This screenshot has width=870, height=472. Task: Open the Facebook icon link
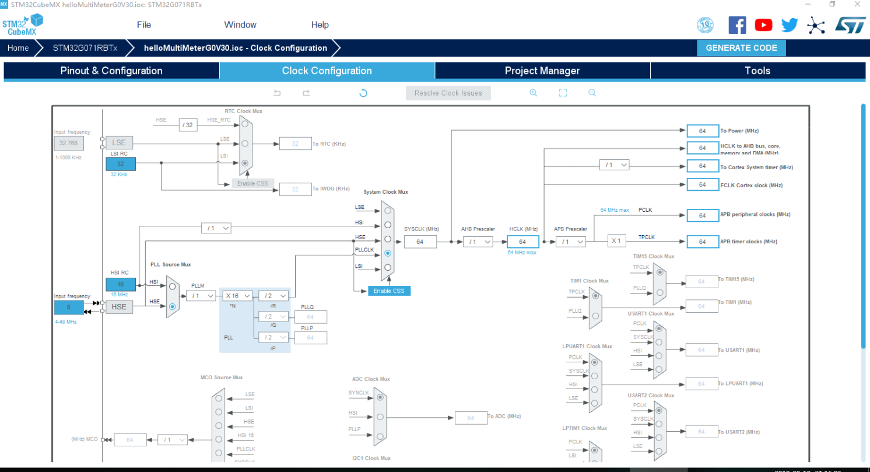(x=737, y=25)
